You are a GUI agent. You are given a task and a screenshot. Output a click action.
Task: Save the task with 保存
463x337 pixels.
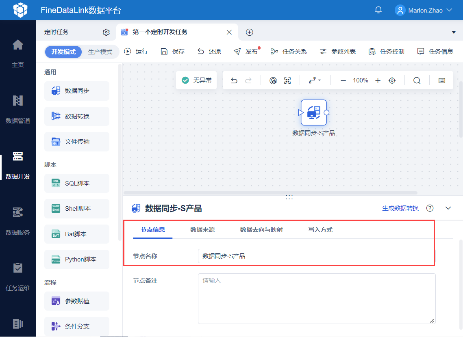click(x=173, y=52)
